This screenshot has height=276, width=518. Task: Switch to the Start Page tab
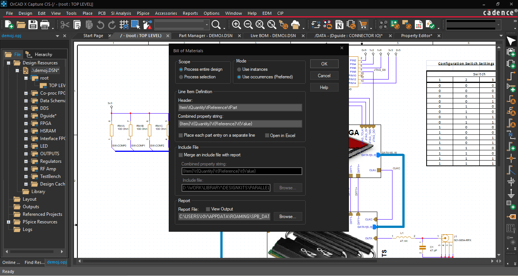pyautogui.click(x=93, y=36)
